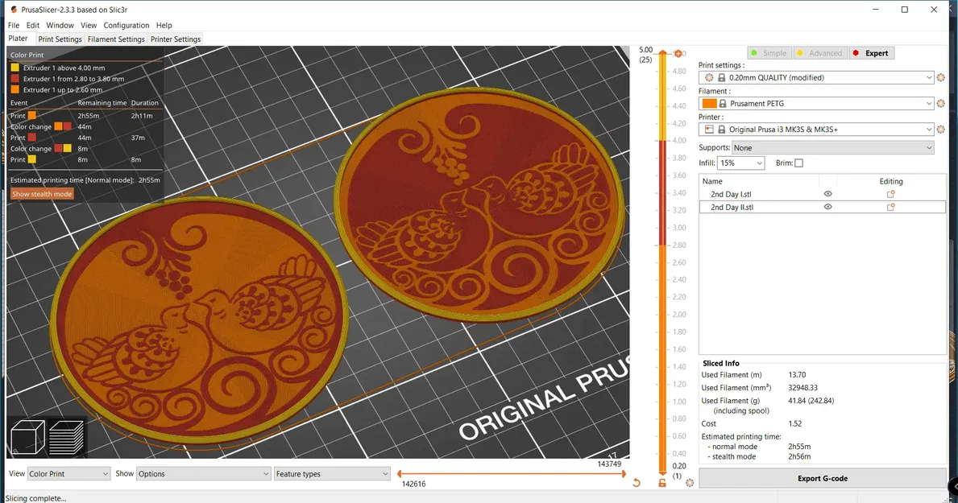
Task: Click the orange Prusament PETG filament color swatch
Action: [709, 104]
